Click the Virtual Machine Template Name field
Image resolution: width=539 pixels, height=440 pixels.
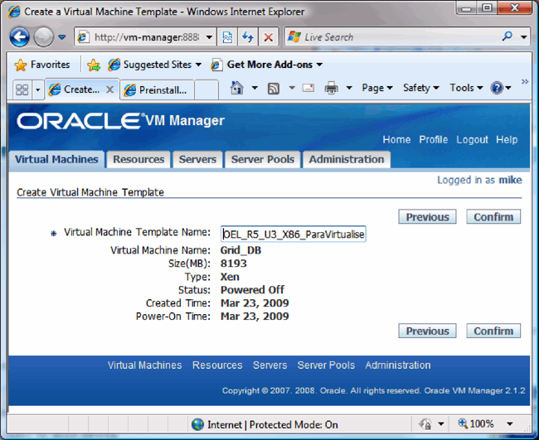tap(293, 234)
